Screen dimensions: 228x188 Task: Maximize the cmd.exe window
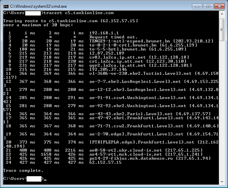pos(208,6)
